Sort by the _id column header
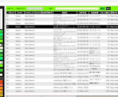Viewport: 118px width, 97px height. click(x=8, y=13)
